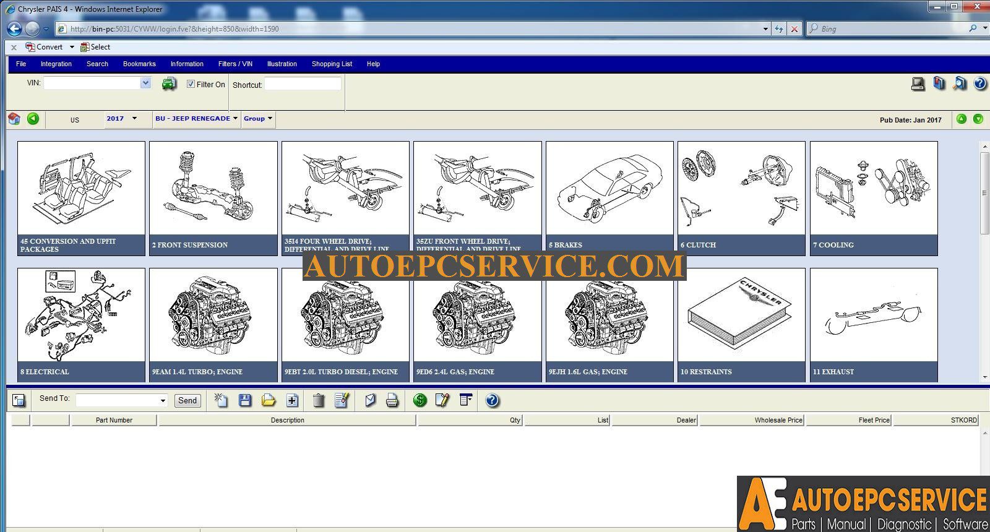Open the 7 COOLING group thumbnail
Image resolution: width=990 pixels, height=532 pixels.
(x=874, y=198)
